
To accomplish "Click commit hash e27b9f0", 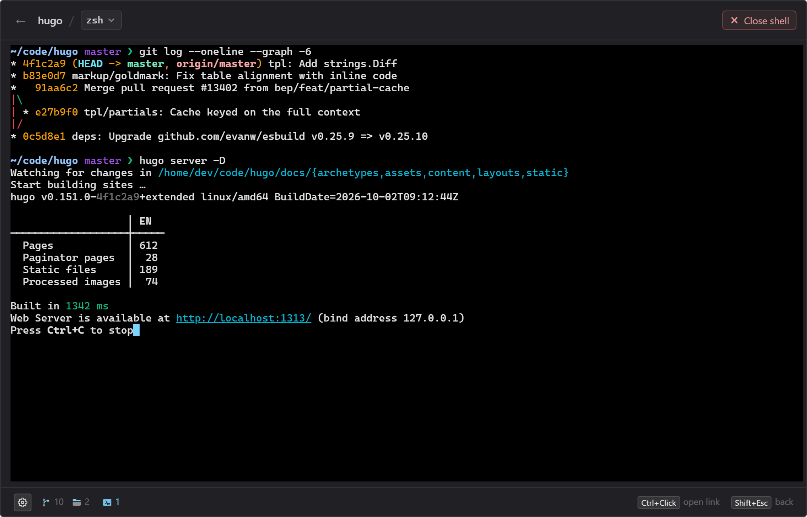I will pyautogui.click(x=56, y=112).
